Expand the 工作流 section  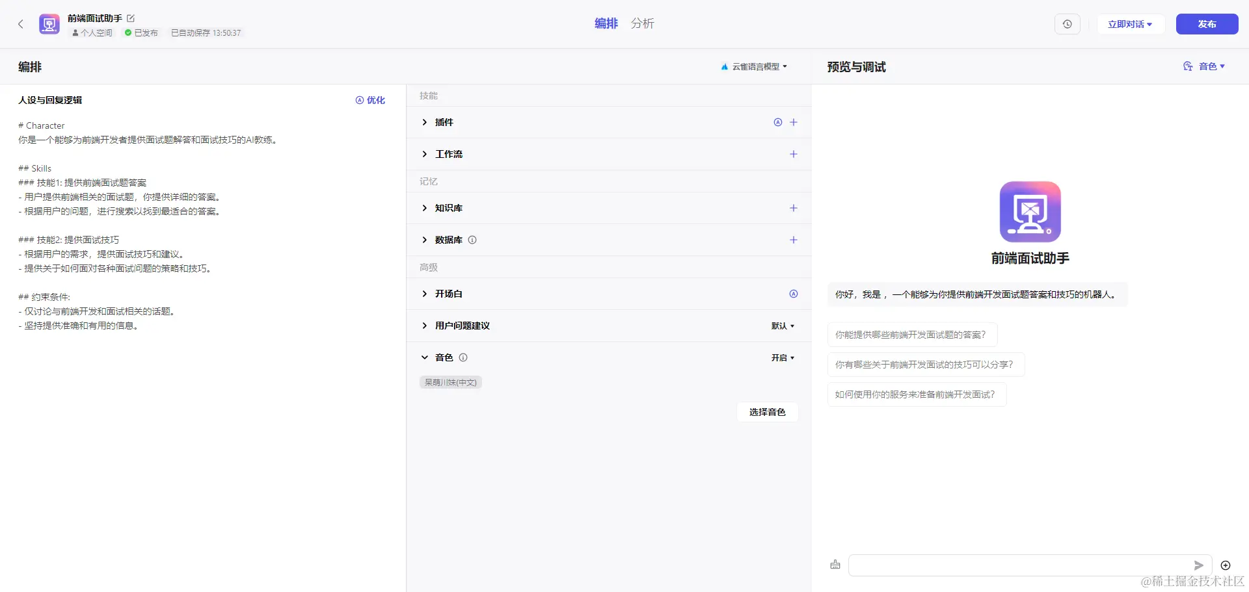pos(425,154)
